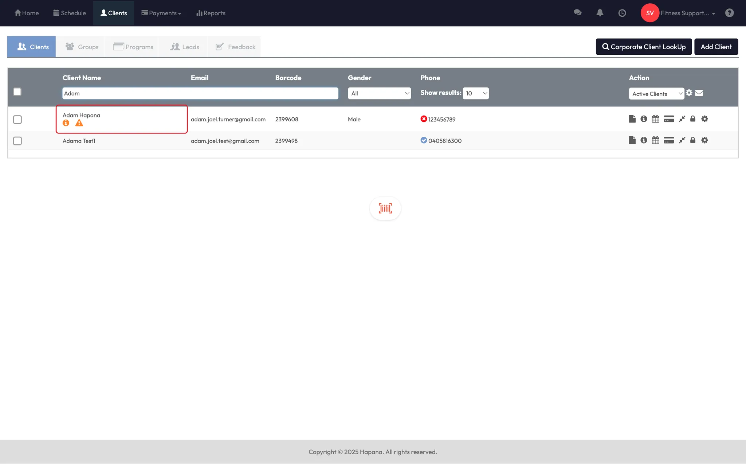
Task: Switch to the Leads tab
Action: 185,47
